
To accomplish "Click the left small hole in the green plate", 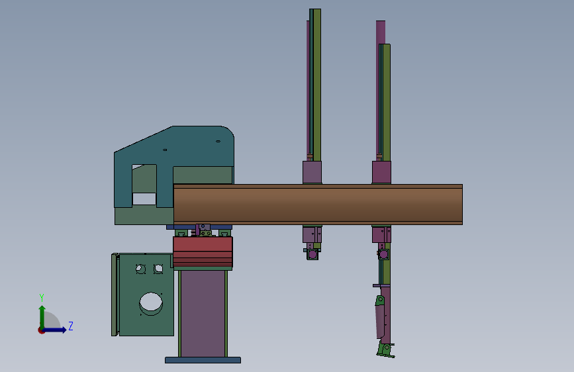I will tap(140, 269).
